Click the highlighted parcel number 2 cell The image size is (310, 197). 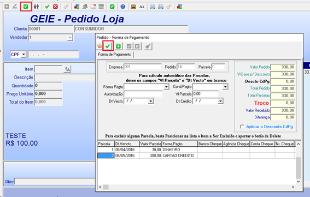coord(106,156)
